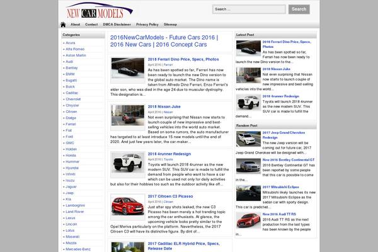378x252 pixels.
Task: Select the Maserati category
Action: 72,237
